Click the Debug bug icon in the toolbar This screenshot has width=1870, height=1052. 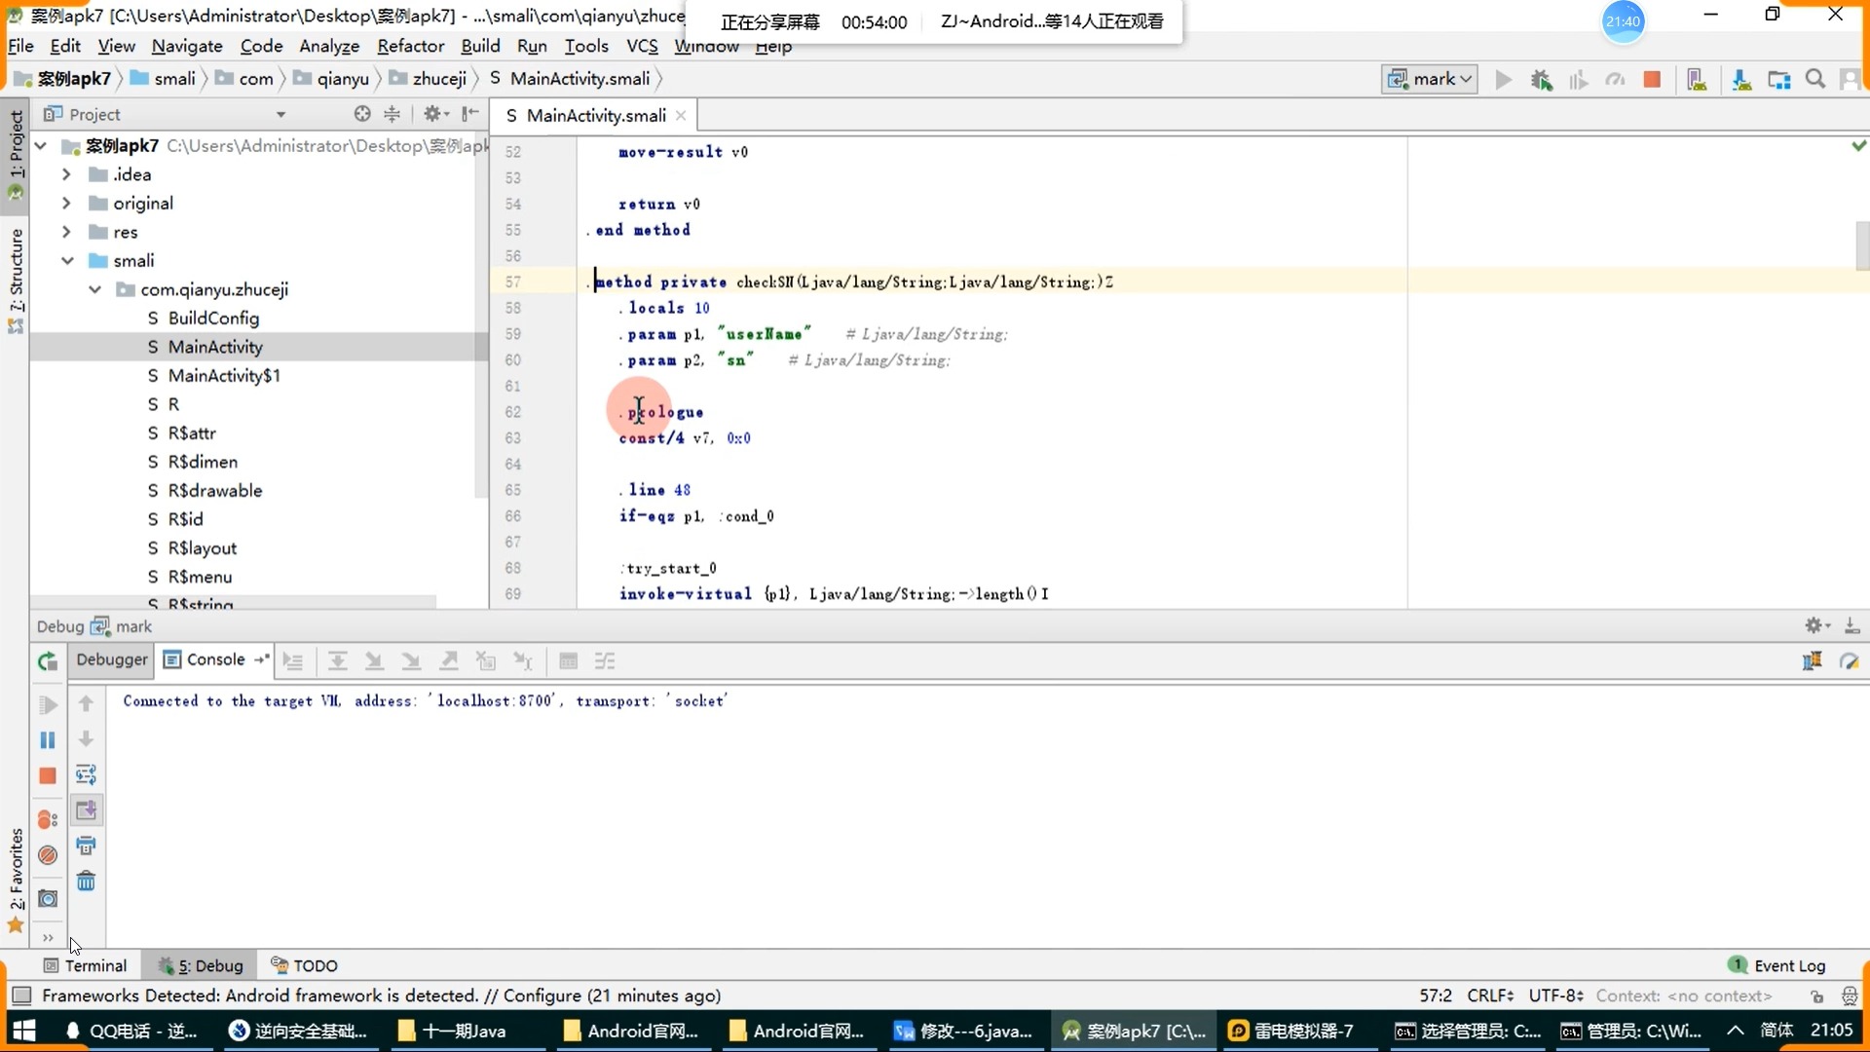tap(1541, 80)
